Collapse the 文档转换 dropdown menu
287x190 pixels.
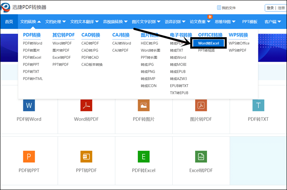pyautogui.click(x=30, y=22)
